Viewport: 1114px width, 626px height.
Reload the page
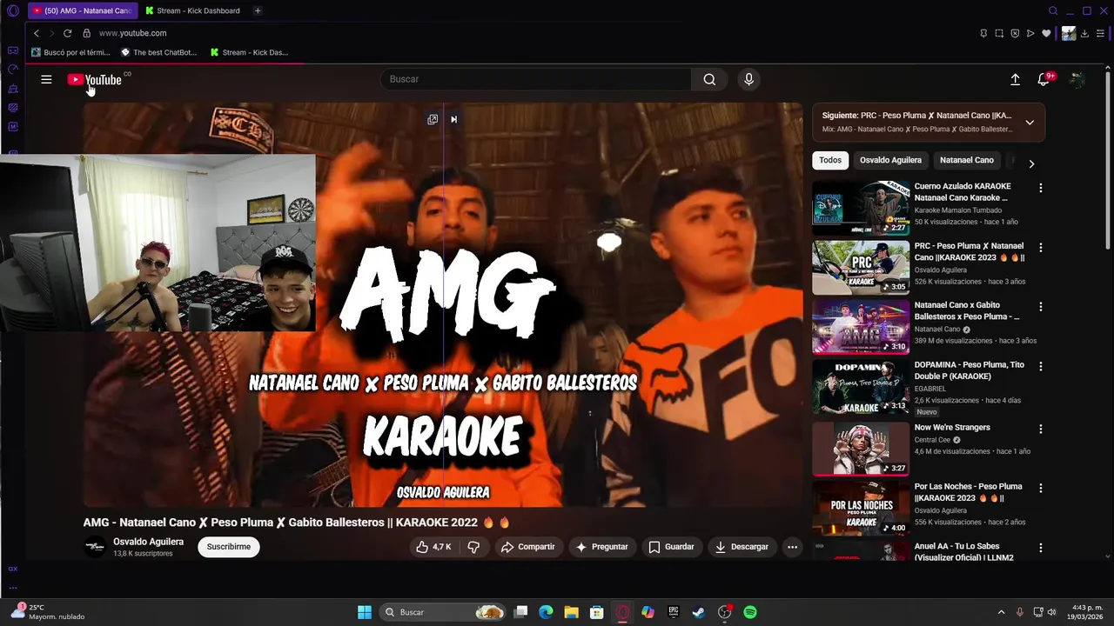(67, 33)
